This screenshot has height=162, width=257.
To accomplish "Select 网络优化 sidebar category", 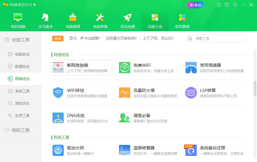I will click(21, 79).
